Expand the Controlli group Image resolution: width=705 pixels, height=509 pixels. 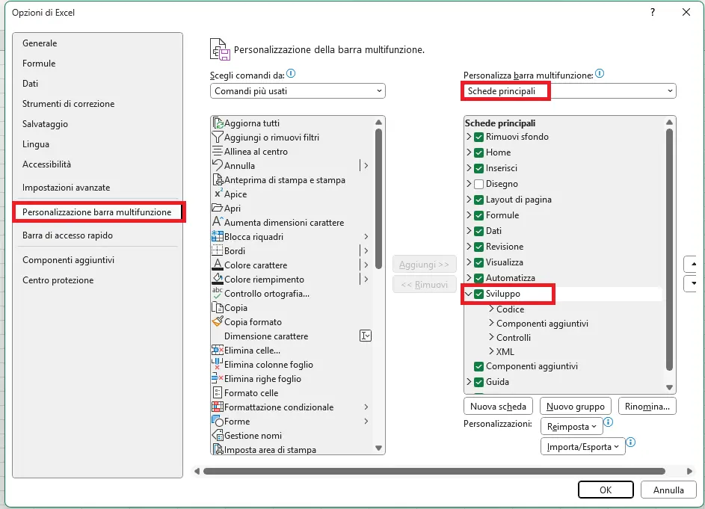[x=491, y=337]
